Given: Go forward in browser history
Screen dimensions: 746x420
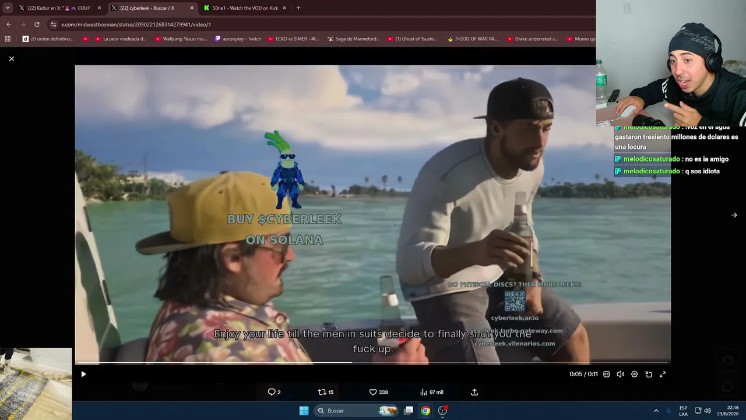Looking at the screenshot, I should click(23, 24).
